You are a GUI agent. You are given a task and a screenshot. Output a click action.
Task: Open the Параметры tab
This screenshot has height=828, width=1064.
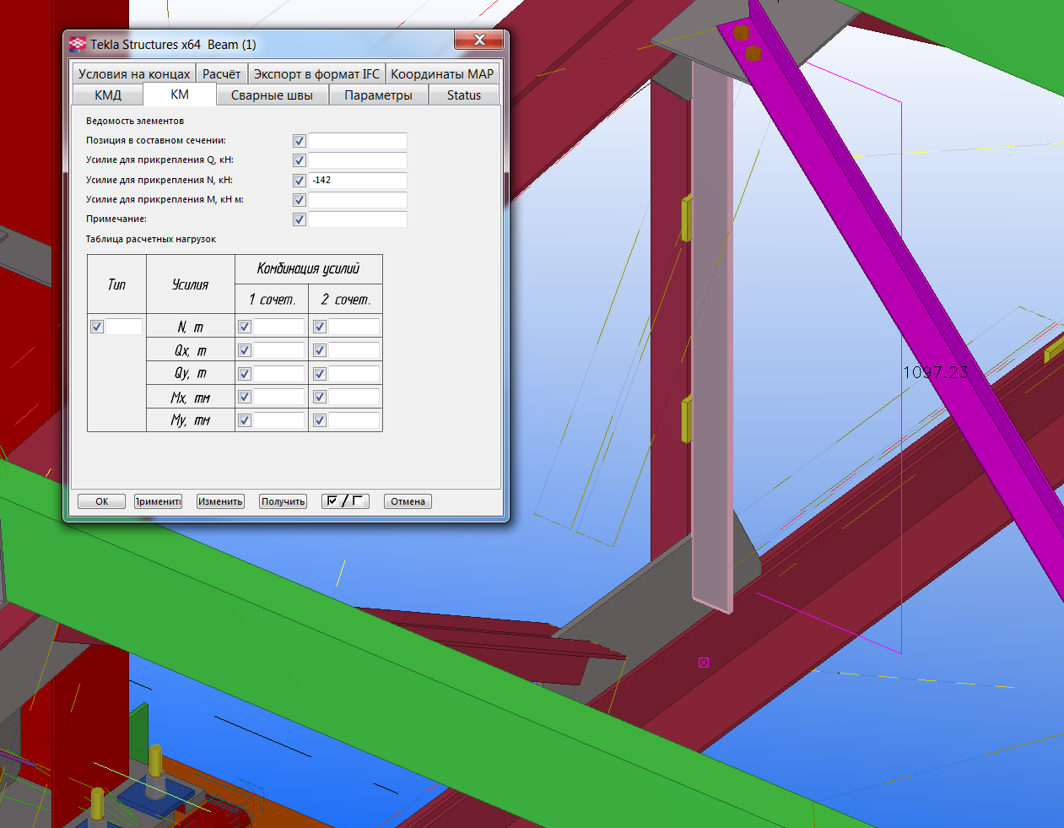(x=378, y=95)
